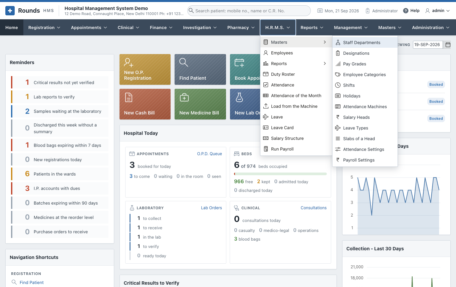Click the Attendance Machines icon
The width and height of the screenshot is (456, 287).
(338, 106)
